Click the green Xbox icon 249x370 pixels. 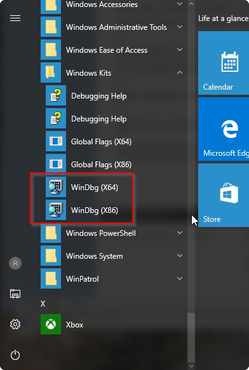(x=51, y=324)
